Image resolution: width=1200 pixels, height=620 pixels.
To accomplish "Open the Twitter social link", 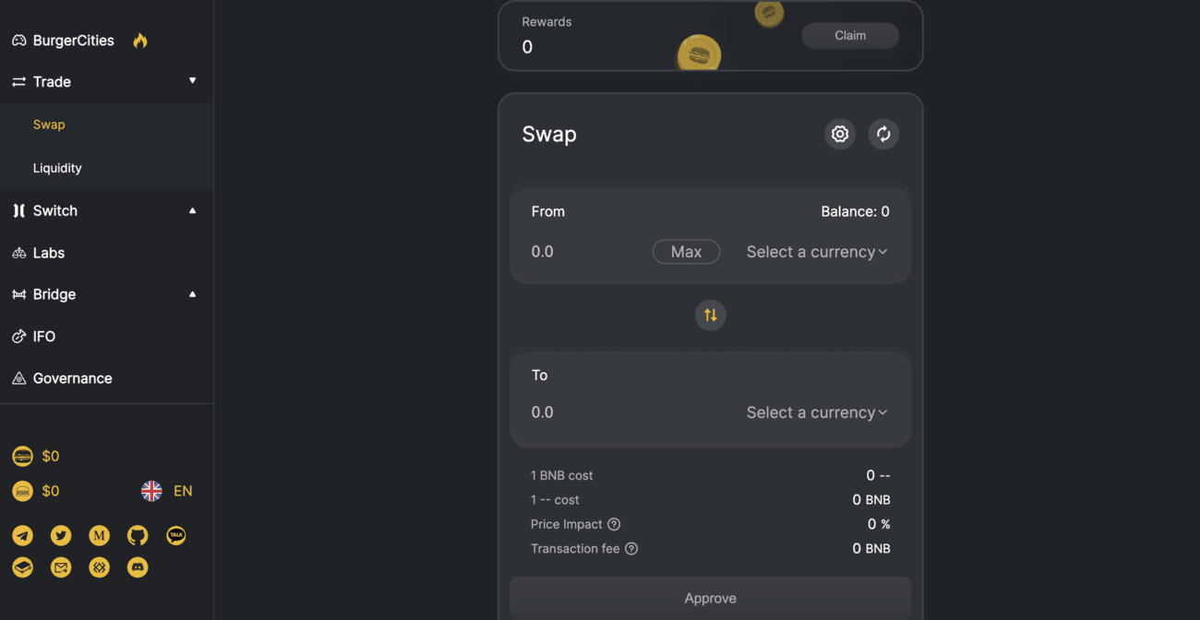I will (x=61, y=535).
